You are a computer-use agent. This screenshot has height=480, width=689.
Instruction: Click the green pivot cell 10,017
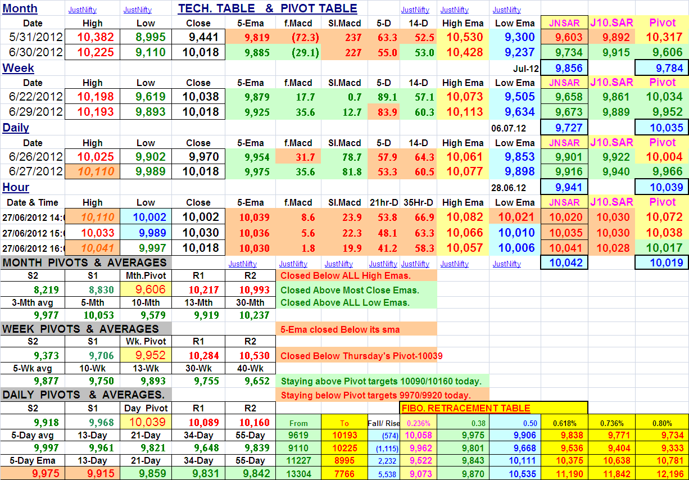[662, 247]
